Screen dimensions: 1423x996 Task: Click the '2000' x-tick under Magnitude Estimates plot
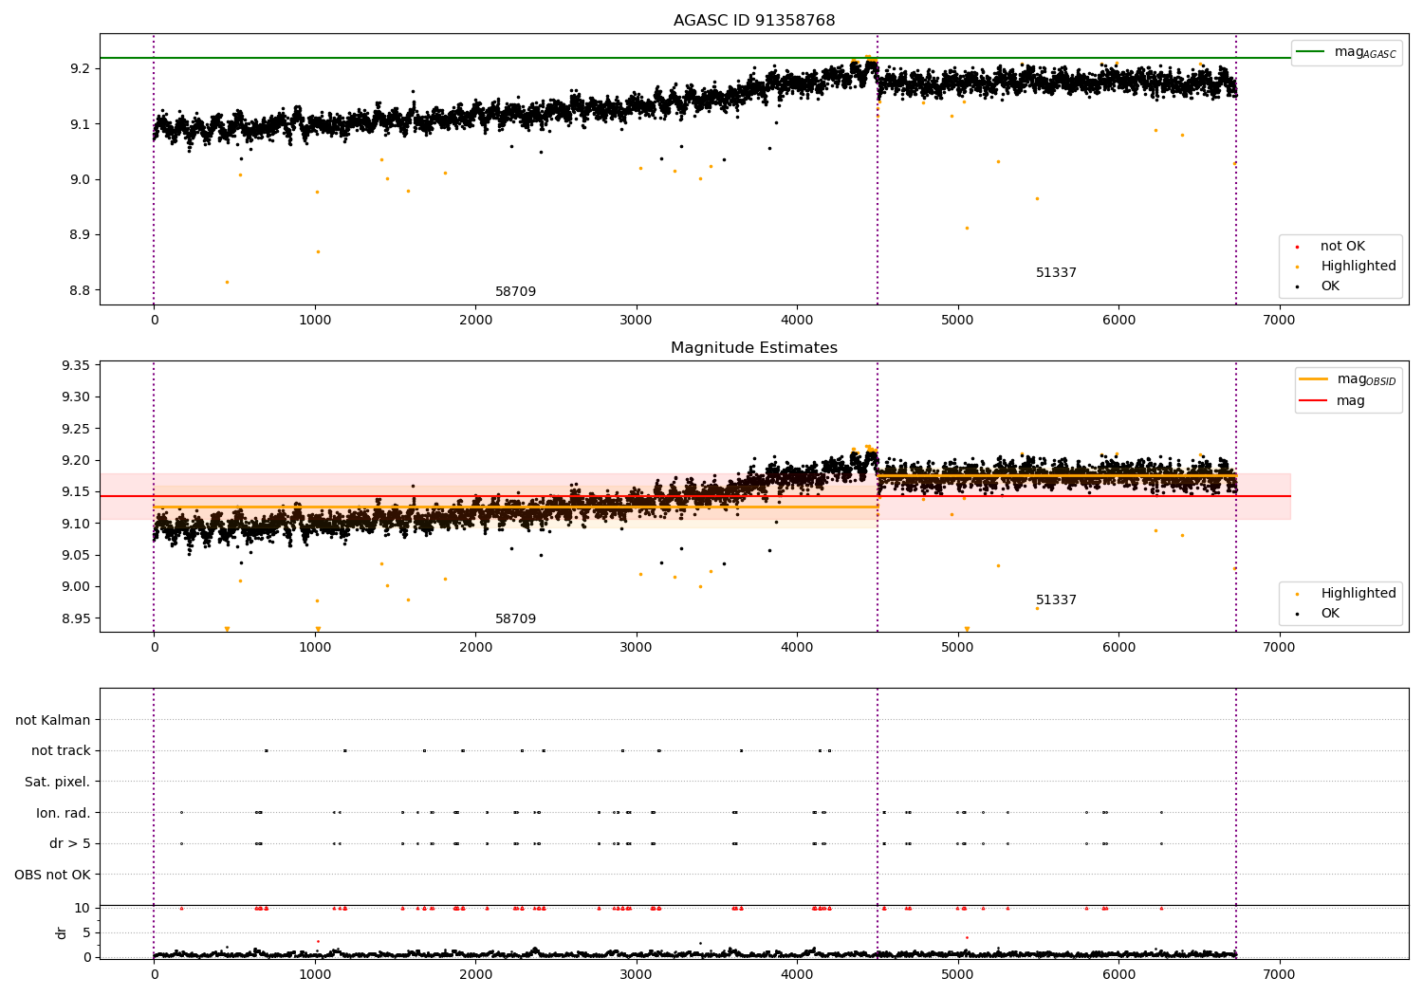[475, 648]
